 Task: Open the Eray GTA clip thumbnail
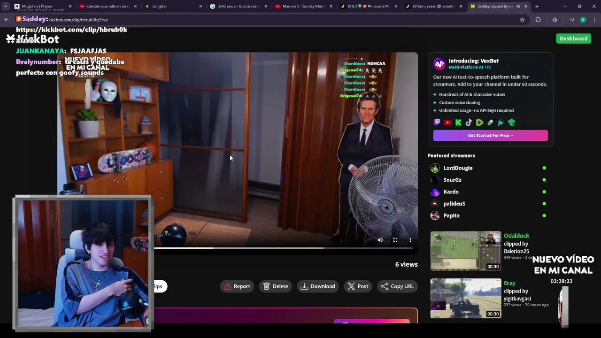point(466,298)
